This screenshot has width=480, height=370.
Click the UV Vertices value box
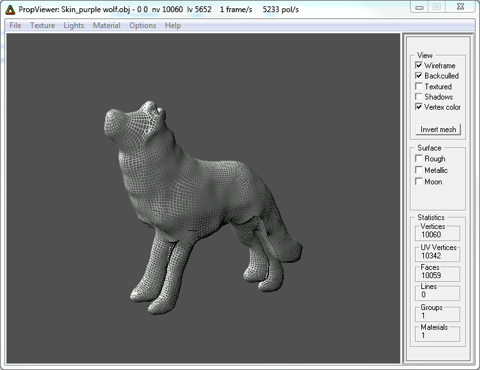click(438, 255)
